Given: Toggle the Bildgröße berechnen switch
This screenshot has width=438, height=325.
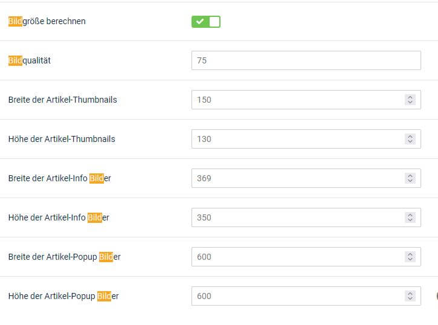Looking at the screenshot, I should coord(206,22).
